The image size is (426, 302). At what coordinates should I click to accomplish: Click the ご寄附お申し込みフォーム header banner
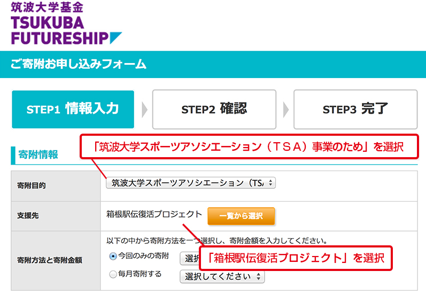(213, 64)
